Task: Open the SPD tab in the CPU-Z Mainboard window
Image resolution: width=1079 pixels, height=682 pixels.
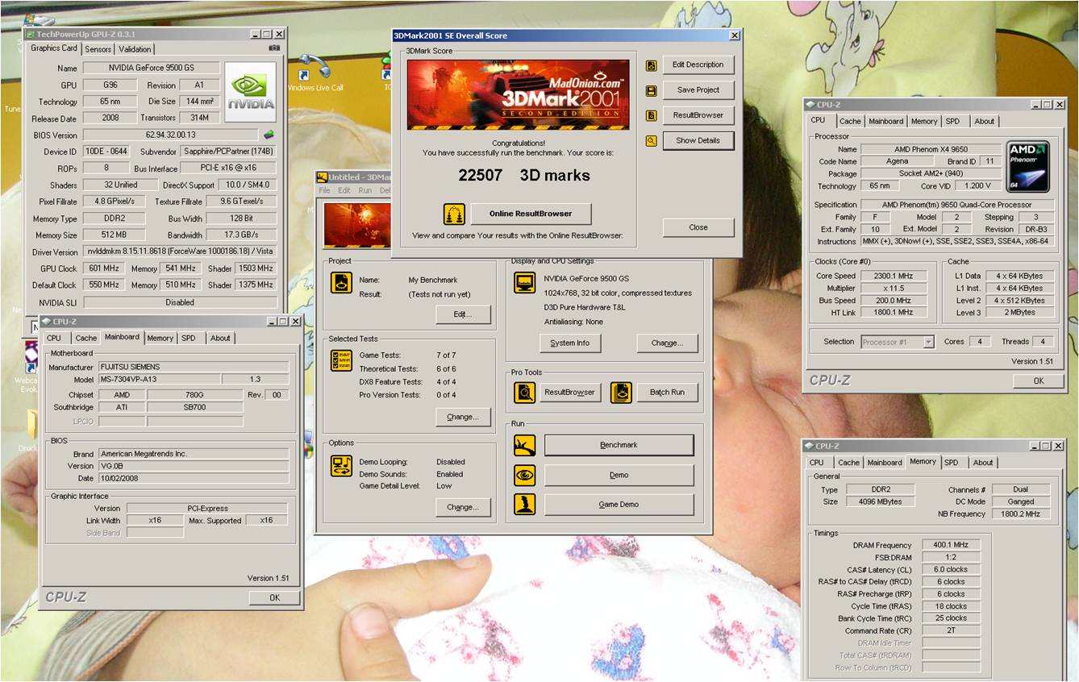Action: point(188,339)
